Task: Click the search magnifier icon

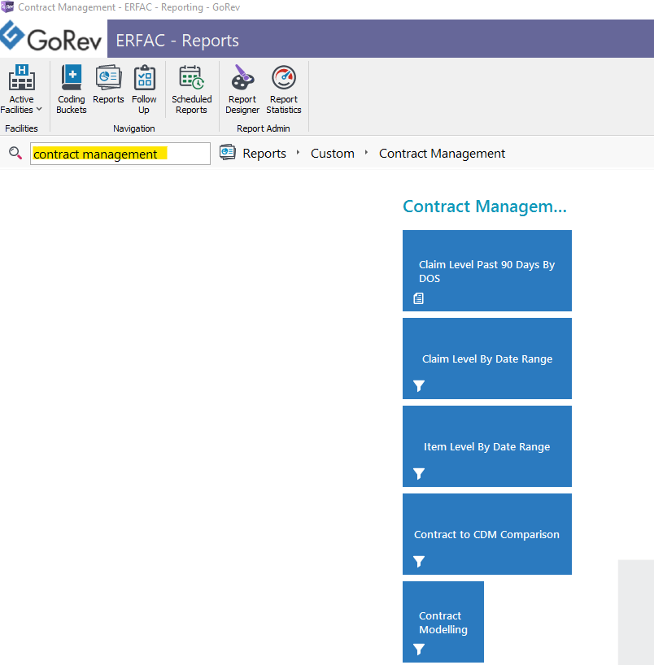Action: coord(15,153)
